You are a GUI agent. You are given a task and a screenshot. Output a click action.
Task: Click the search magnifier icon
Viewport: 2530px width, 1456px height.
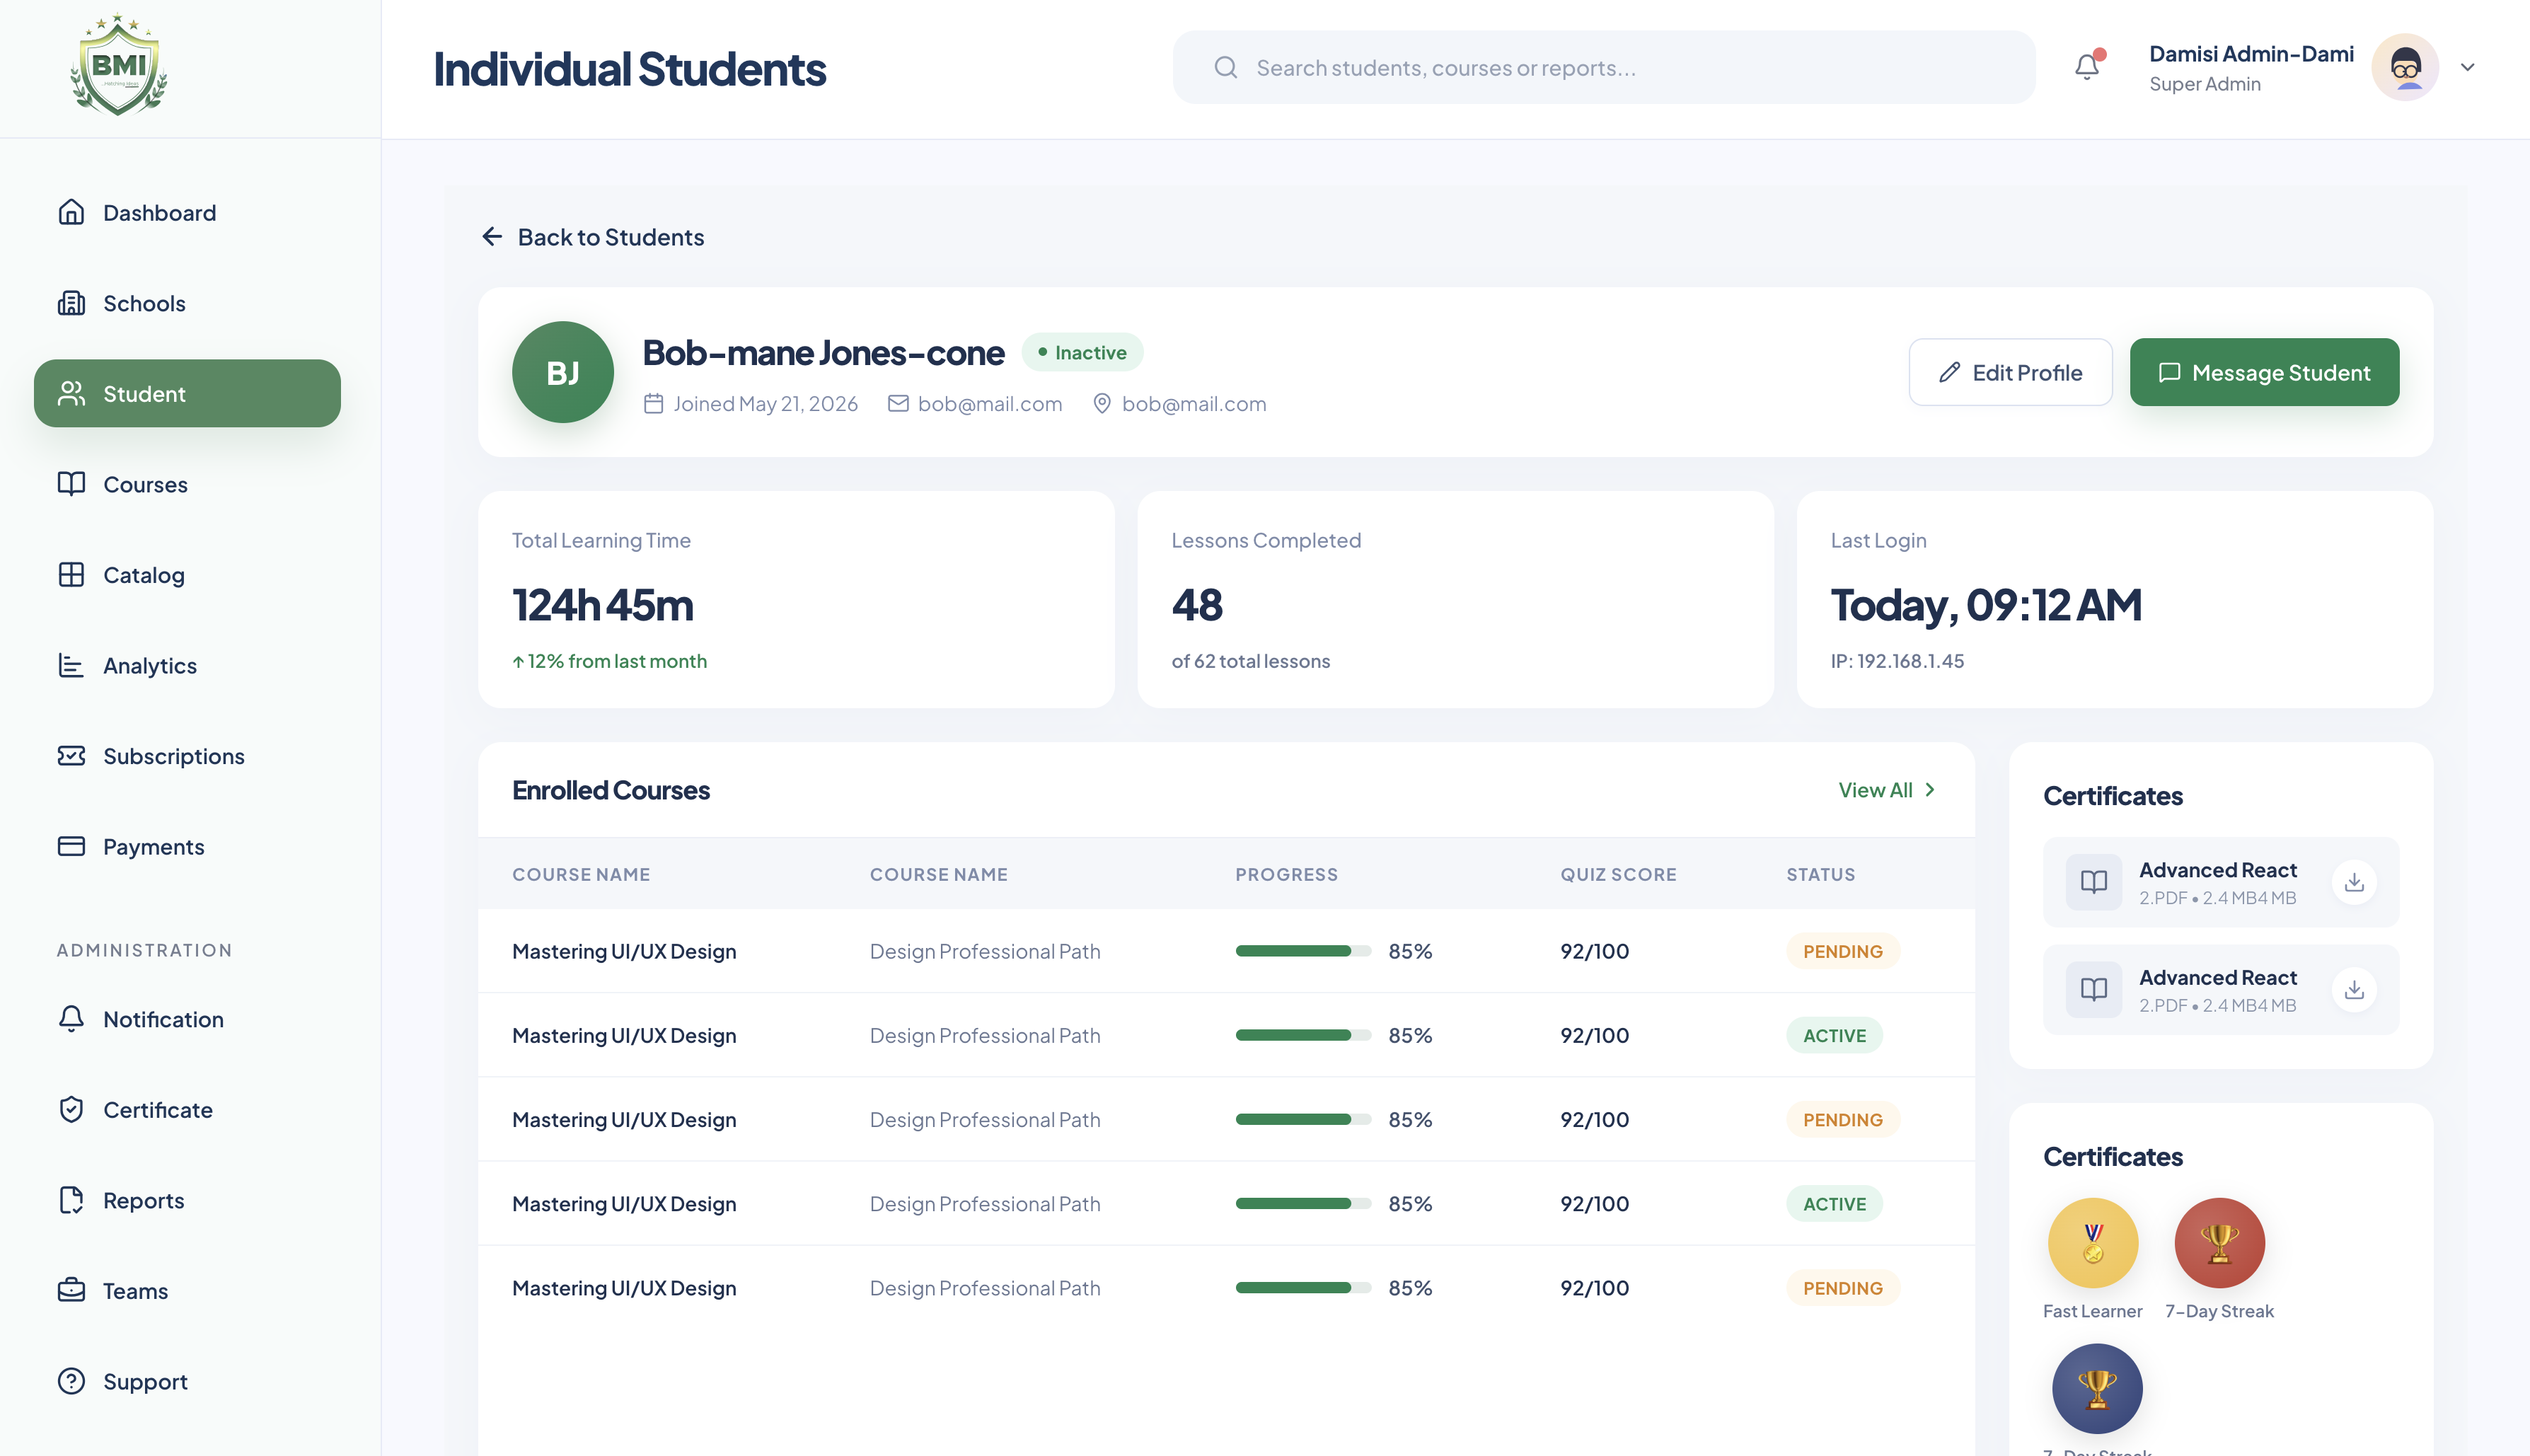[1226, 67]
